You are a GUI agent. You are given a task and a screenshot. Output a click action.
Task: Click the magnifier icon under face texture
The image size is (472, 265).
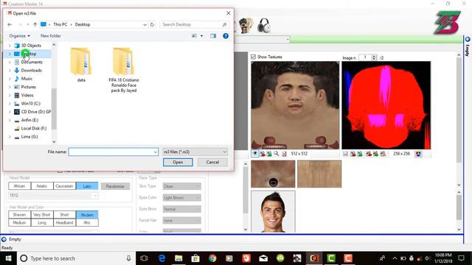[x=276, y=154]
